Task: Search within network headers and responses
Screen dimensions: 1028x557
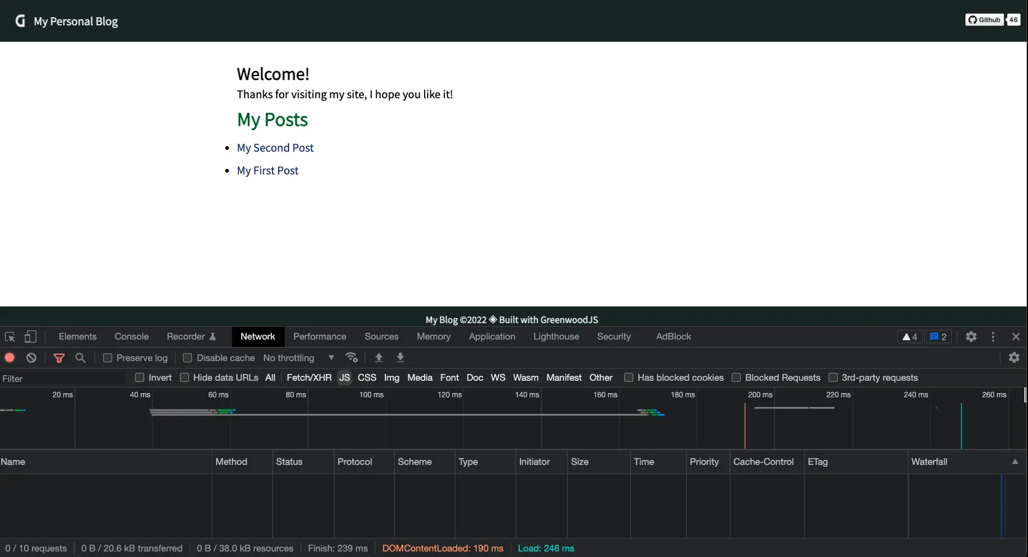Action: pos(80,357)
